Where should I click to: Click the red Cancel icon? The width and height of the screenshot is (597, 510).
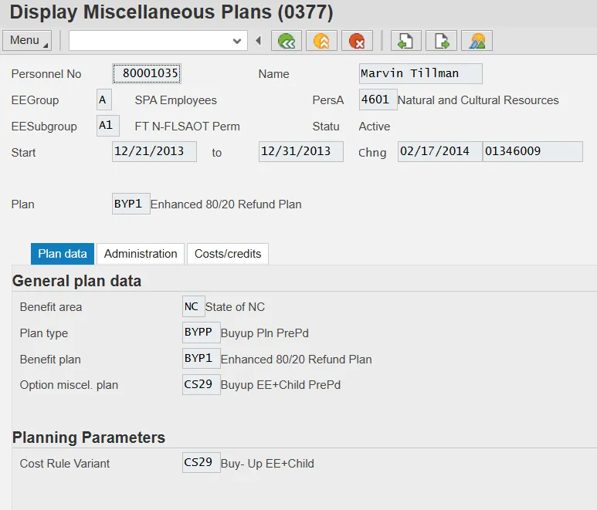click(357, 41)
